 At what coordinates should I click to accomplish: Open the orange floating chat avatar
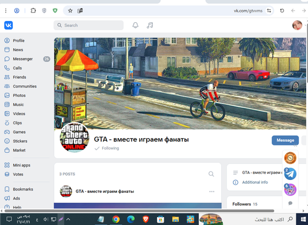click(290, 158)
